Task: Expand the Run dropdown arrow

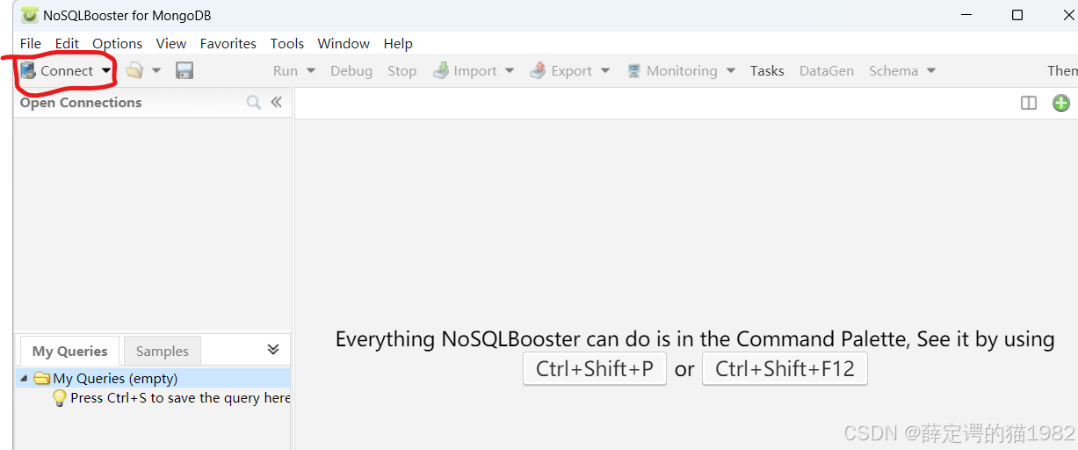Action: [x=311, y=71]
